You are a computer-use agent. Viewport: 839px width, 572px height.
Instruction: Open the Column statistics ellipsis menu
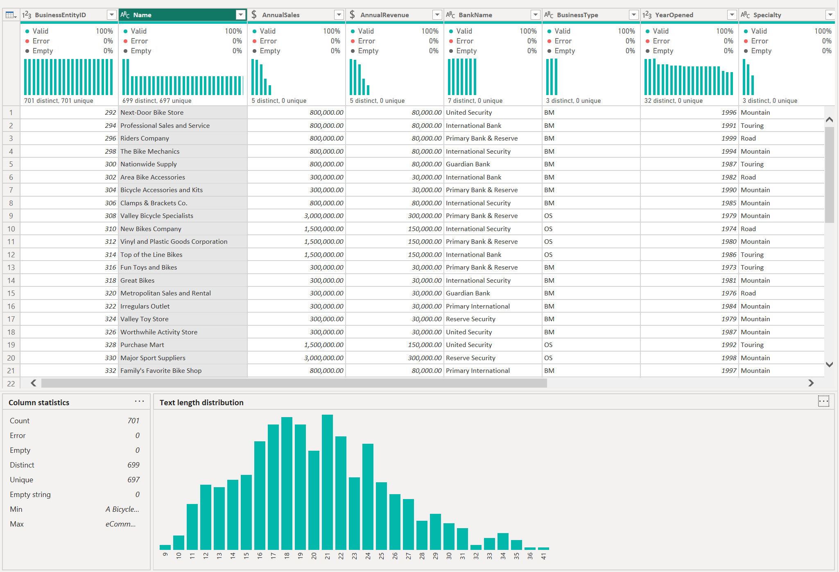(x=139, y=402)
